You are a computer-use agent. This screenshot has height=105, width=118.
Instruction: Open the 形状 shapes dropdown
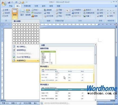pos(35,10)
